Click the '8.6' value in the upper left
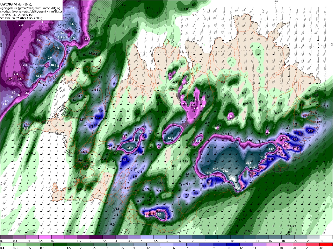The image size is (333, 250). [x=72, y=24]
